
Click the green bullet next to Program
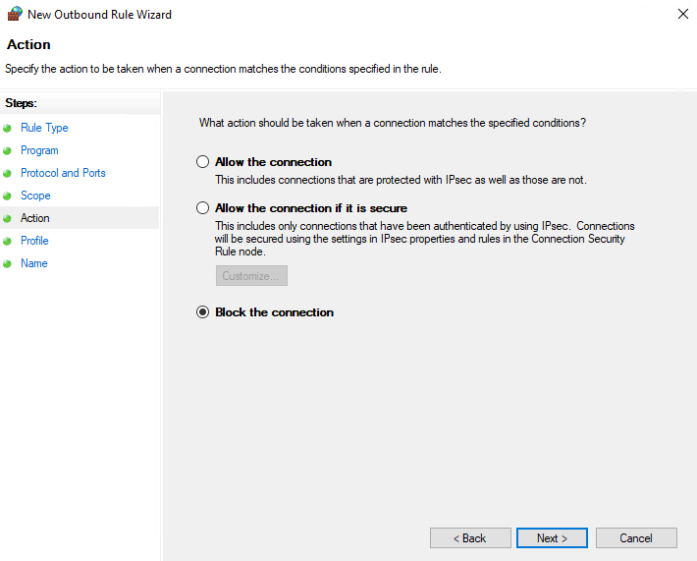click(x=8, y=151)
